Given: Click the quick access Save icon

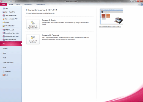Looking at the screenshot, I should coord(4,1).
